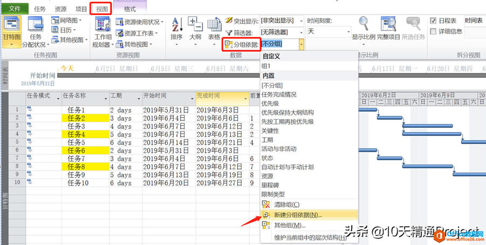Enable Details (详细信息) checkbox
Screen dimensions: 486x245
point(433,31)
